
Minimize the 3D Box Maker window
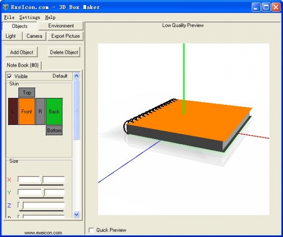(x=256, y=7)
